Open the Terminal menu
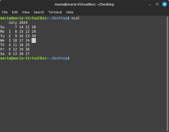 click(55, 12)
